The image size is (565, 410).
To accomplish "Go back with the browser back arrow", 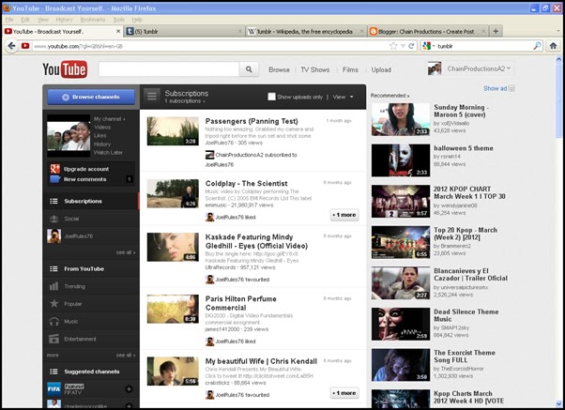I will pos(11,46).
